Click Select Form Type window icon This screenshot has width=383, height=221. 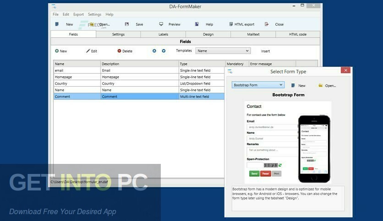pos(230,72)
